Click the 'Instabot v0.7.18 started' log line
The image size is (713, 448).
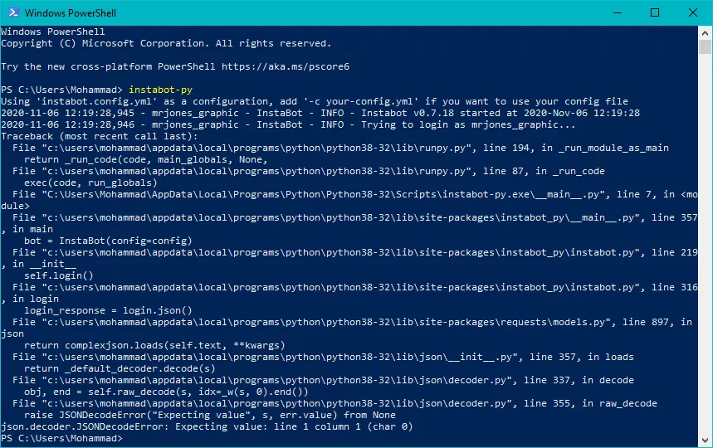point(320,113)
